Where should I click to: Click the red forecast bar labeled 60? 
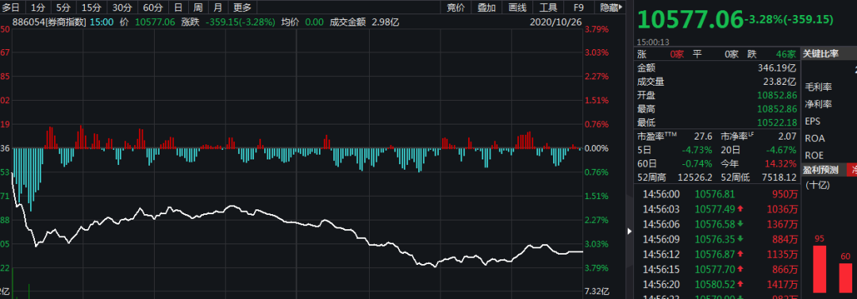coord(846,278)
